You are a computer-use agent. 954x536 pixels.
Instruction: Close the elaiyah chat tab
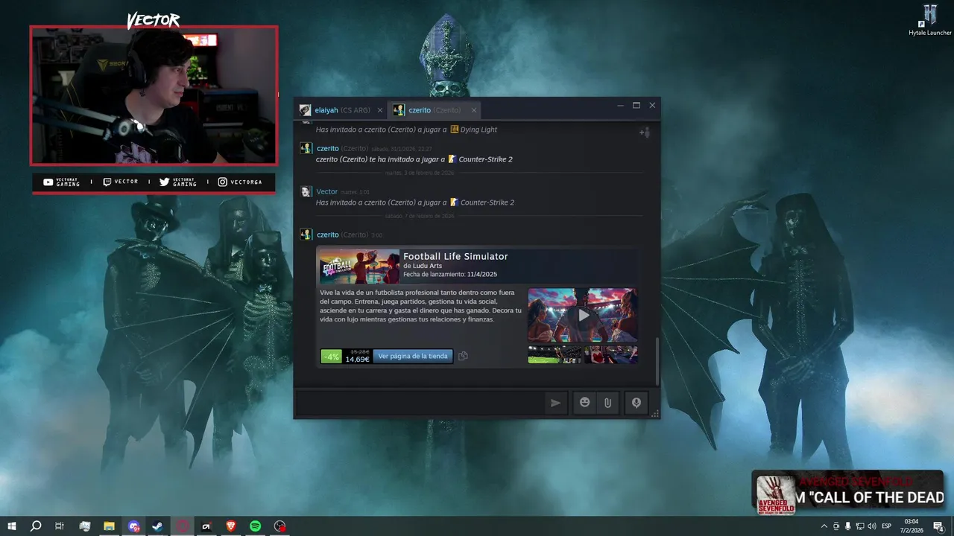point(379,110)
